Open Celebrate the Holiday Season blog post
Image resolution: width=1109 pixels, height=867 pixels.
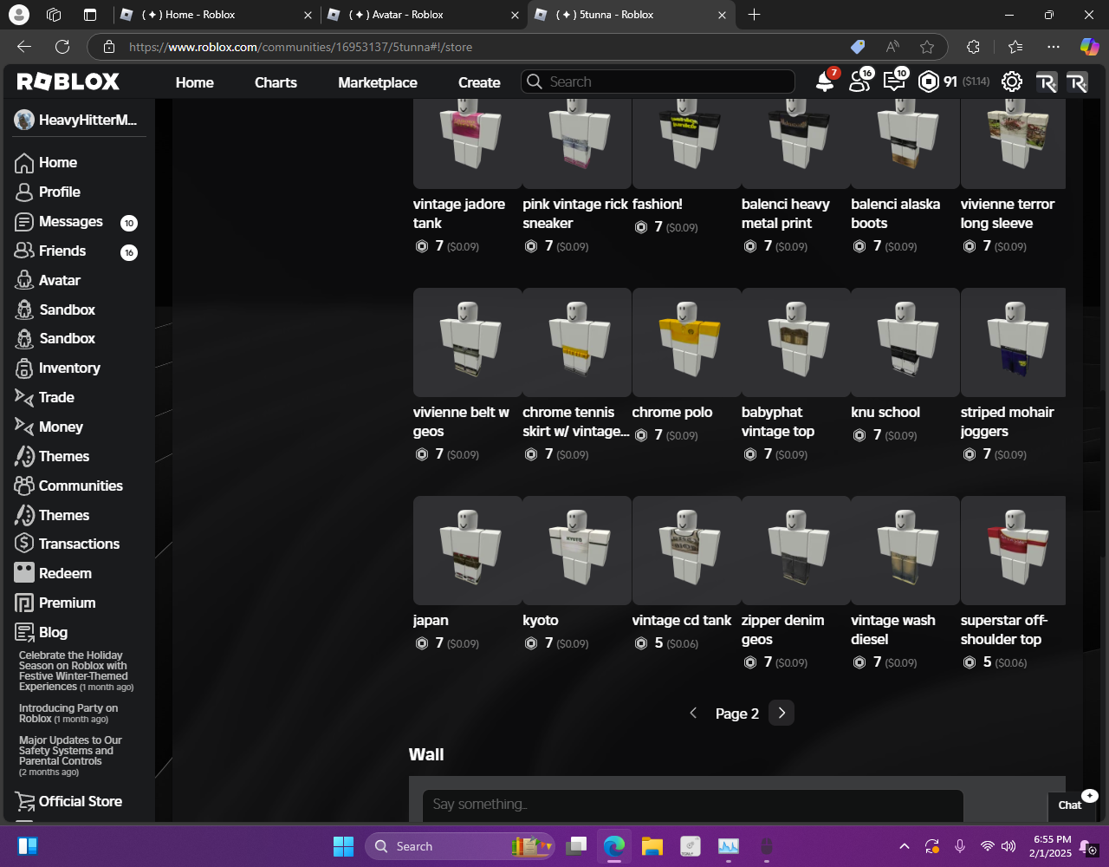[75, 671]
